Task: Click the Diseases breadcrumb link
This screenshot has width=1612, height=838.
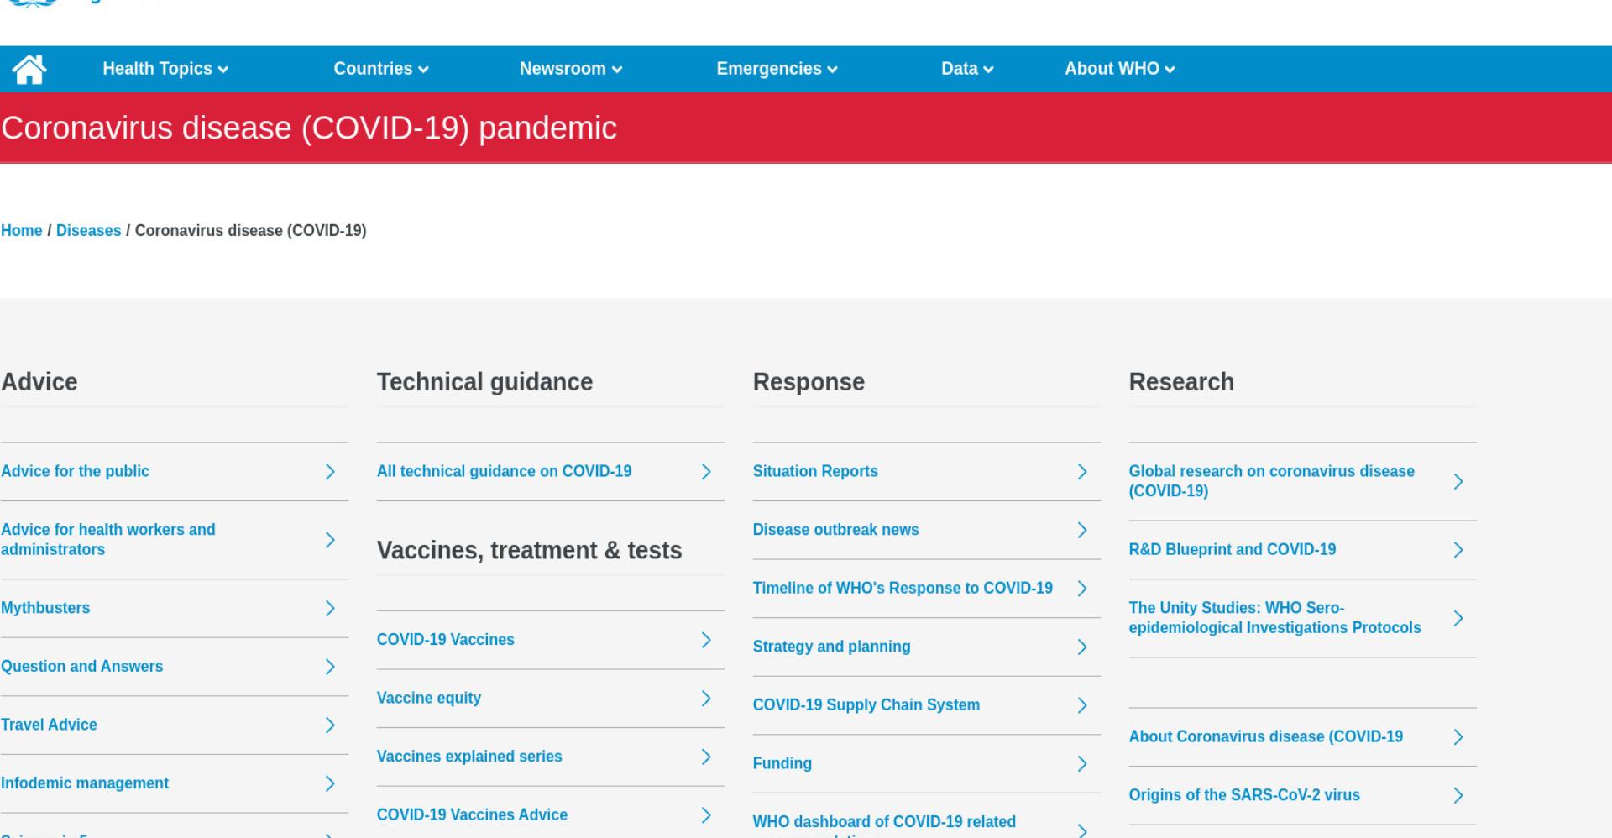Action: coord(88,230)
